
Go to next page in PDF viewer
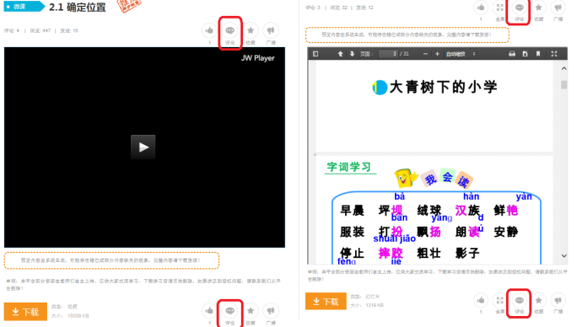[352, 54]
